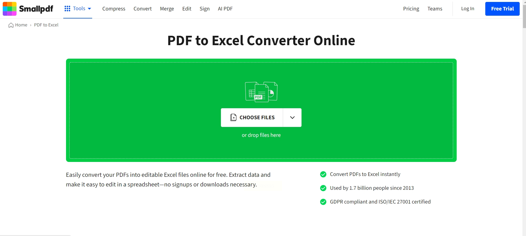Screen dimensions: 526x236
Task: Click the CHOOSE FILES button
Action: pyautogui.click(x=252, y=118)
